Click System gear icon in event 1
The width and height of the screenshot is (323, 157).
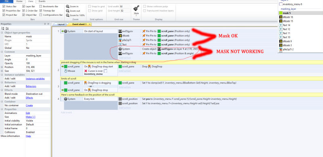click(66, 31)
